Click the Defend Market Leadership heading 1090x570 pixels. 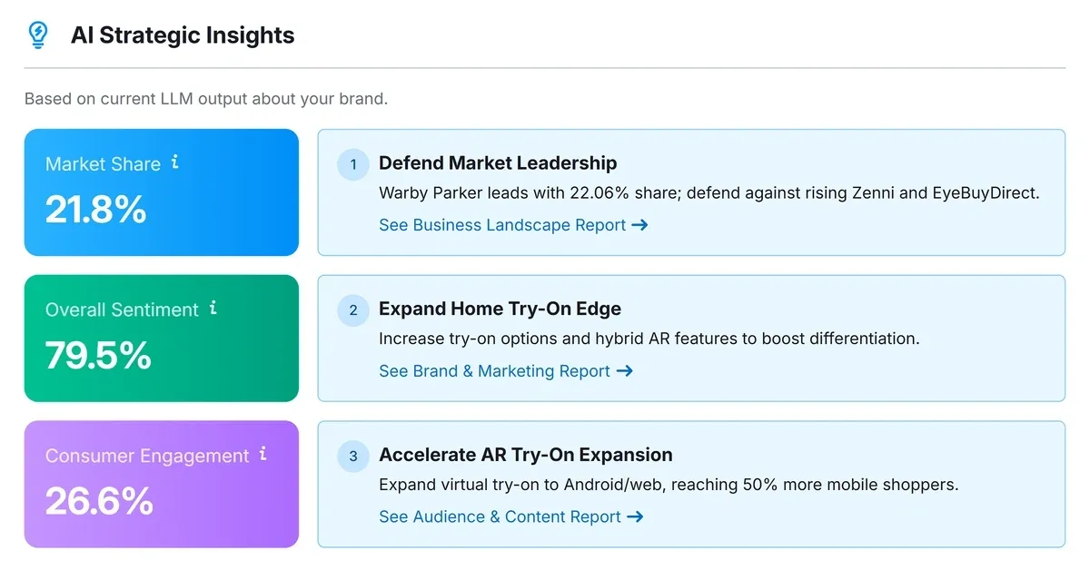coord(498,163)
